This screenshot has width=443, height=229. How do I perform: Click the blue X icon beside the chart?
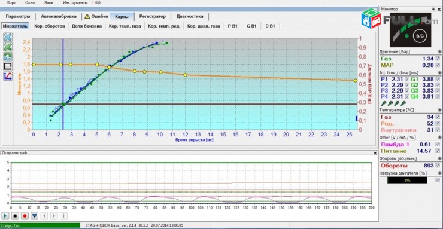point(8,37)
